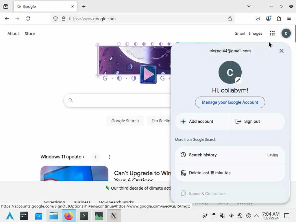Go back to previous page
The height and width of the screenshot is (222, 296).
pyautogui.click(x=7, y=18)
